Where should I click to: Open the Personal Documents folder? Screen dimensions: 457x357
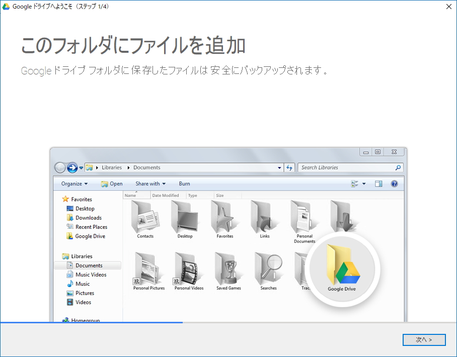[304, 219]
